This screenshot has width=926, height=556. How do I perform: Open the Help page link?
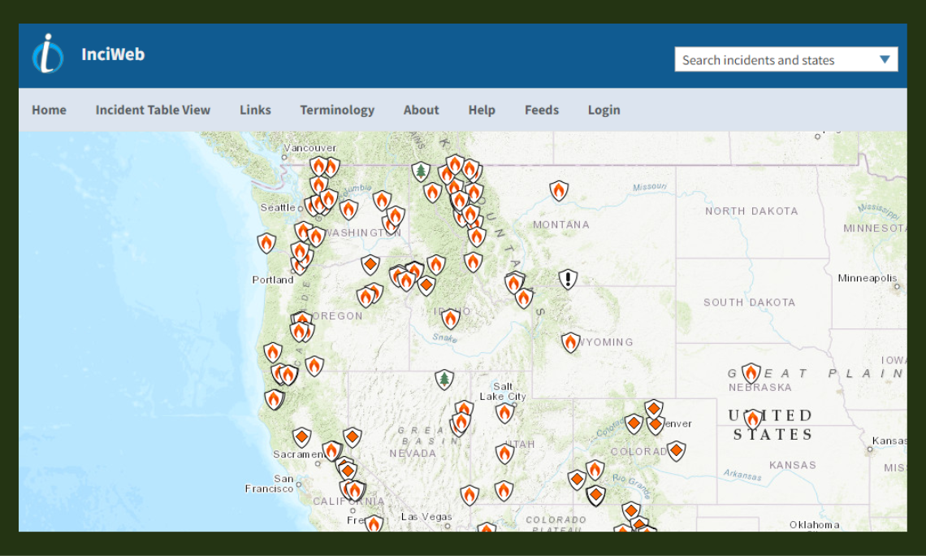(481, 110)
